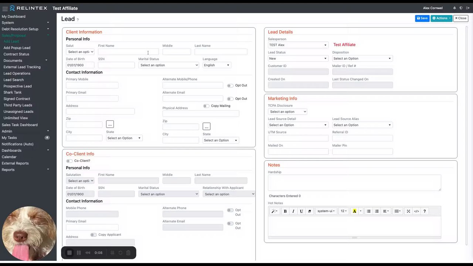The image size is (473, 266).
Task: Click the logout icon in the top bar
Action: pos(467,8)
